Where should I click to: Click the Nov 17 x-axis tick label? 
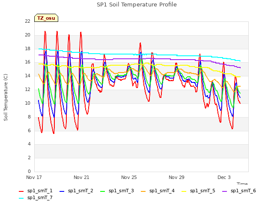[34, 177]
